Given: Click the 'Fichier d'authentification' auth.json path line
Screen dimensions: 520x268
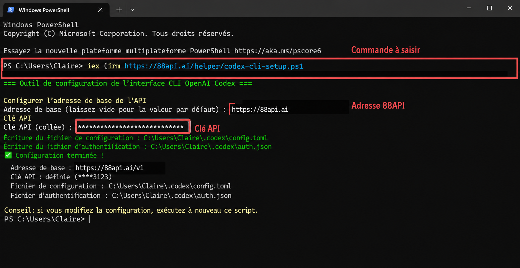Looking at the screenshot, I should point(121,195).
